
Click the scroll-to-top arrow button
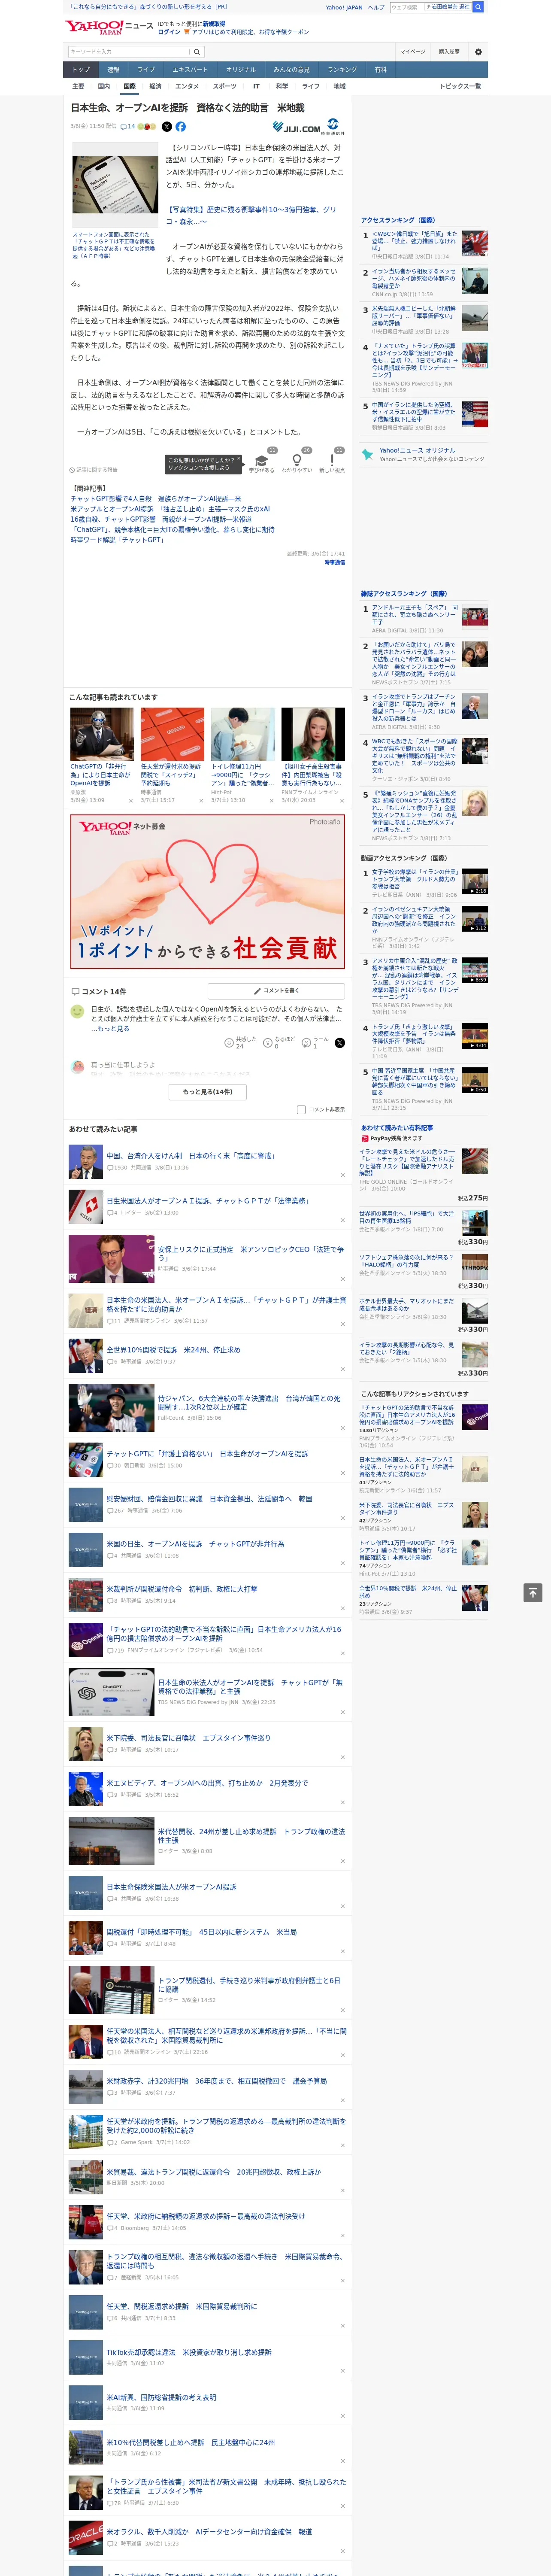(533, 1592)
